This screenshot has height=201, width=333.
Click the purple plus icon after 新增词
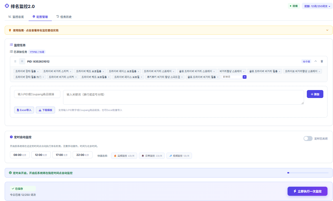coord(244,77)
